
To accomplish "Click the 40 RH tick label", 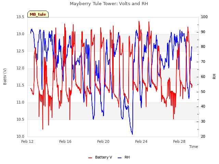I will [x=203, y=106].
